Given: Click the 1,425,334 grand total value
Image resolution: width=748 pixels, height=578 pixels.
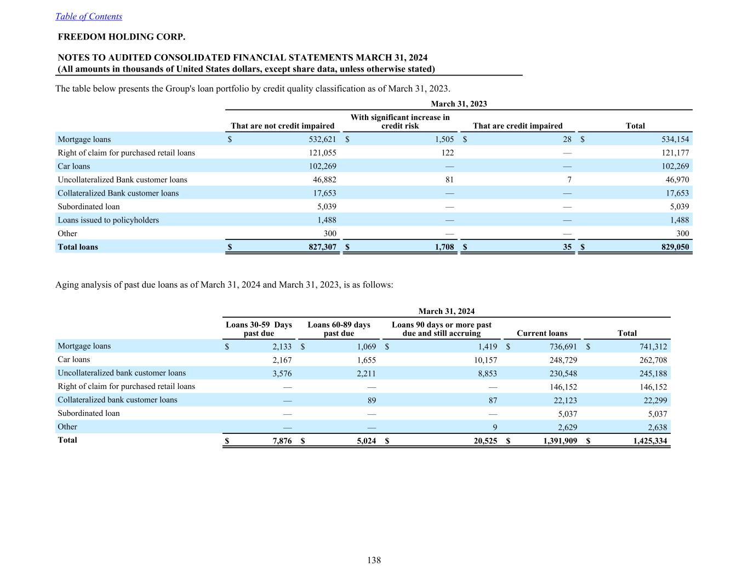Looking at the screenshot, I should (x=650, y=441).
